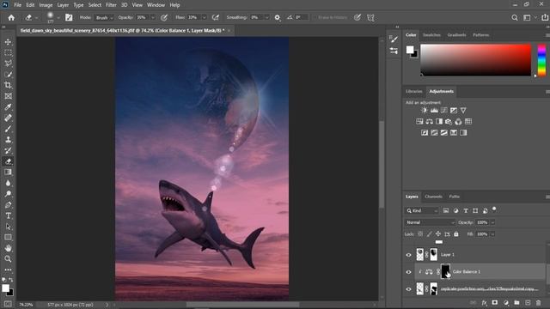The height and width of the screenshot is (309, 550).
Task: Create a new layer
Action: coord(528,303)
